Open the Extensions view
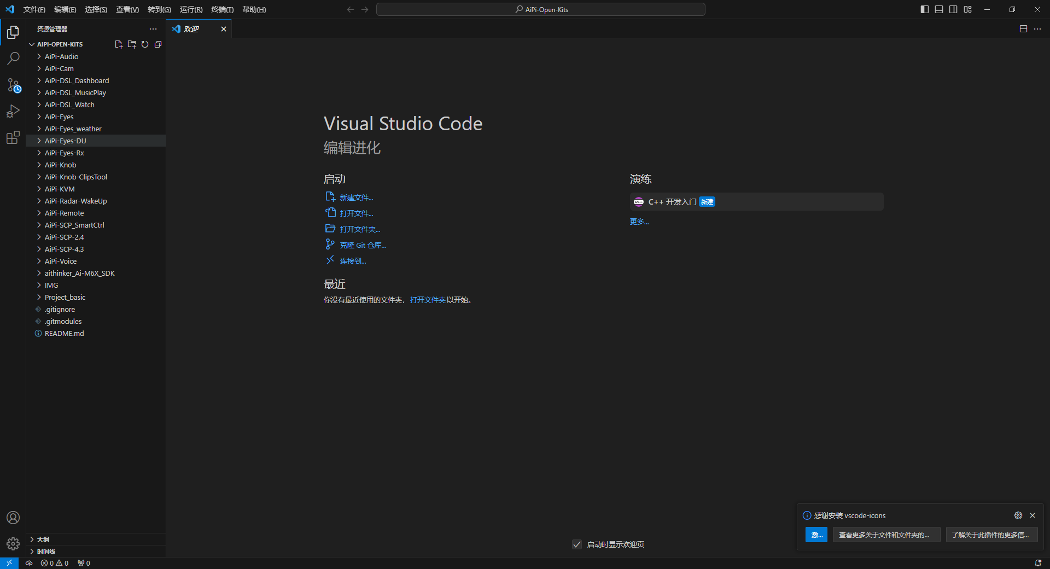1050x569 pixels. click(13, 138)
